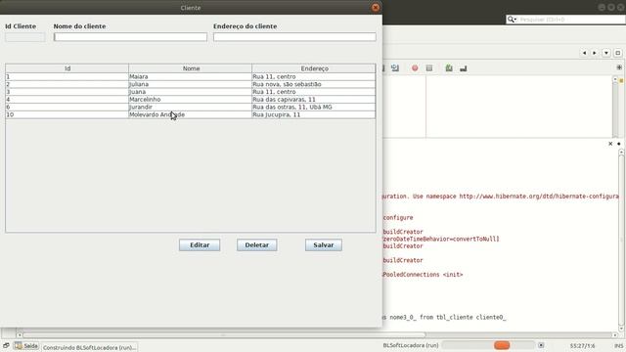This screenshot has width=626, height=352.
Task: Select the Marcelinho table cell
Action: click(x=191, y=100)
